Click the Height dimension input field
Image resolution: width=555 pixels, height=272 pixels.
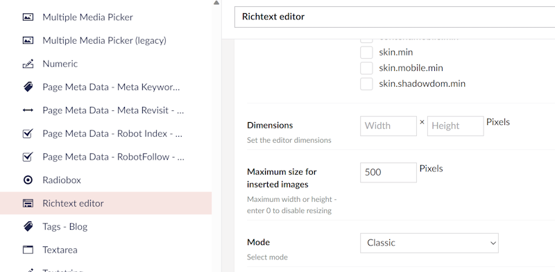pyautogui.click(x=456, y=126)
